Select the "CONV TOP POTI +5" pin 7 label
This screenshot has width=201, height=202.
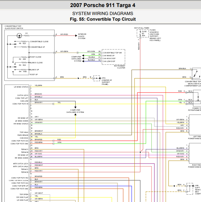point(20,104)
